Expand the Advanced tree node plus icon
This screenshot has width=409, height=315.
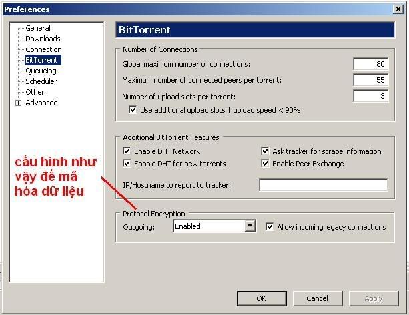click(x=18, y=103)
